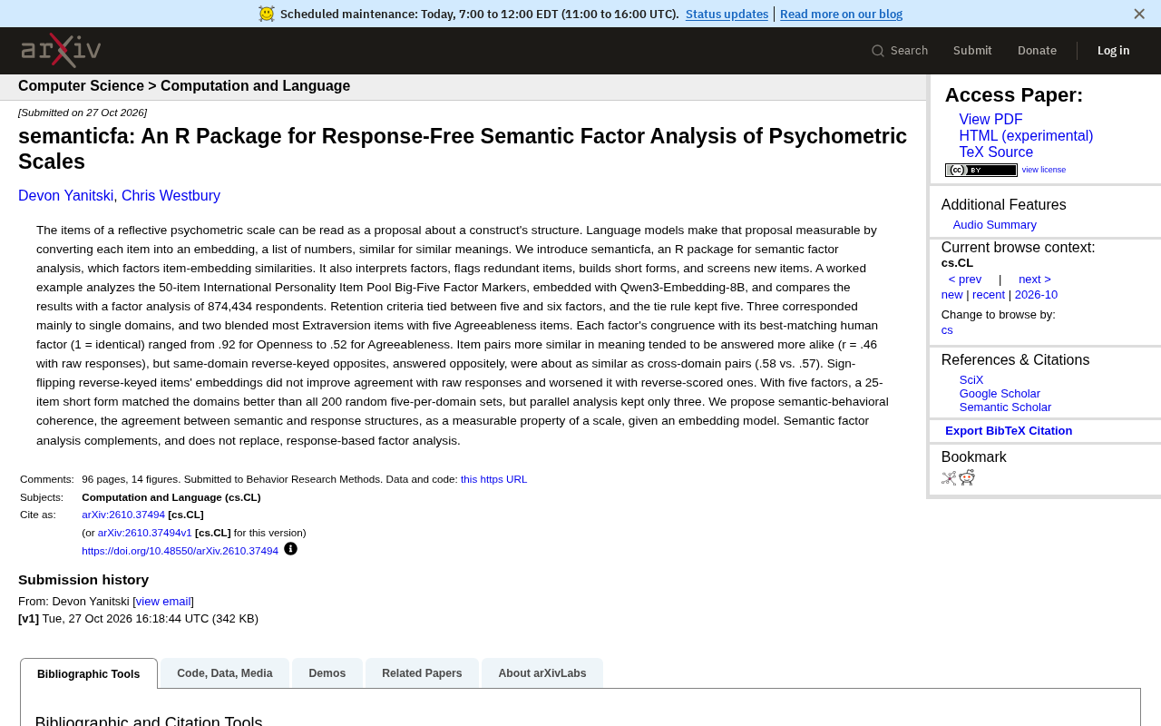
Task: Click the arXiv logo
Action: pyautogui.click(x=61, y=50)
